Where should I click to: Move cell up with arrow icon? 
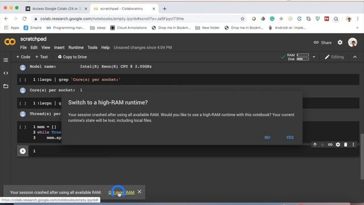(x=315, y=145)
